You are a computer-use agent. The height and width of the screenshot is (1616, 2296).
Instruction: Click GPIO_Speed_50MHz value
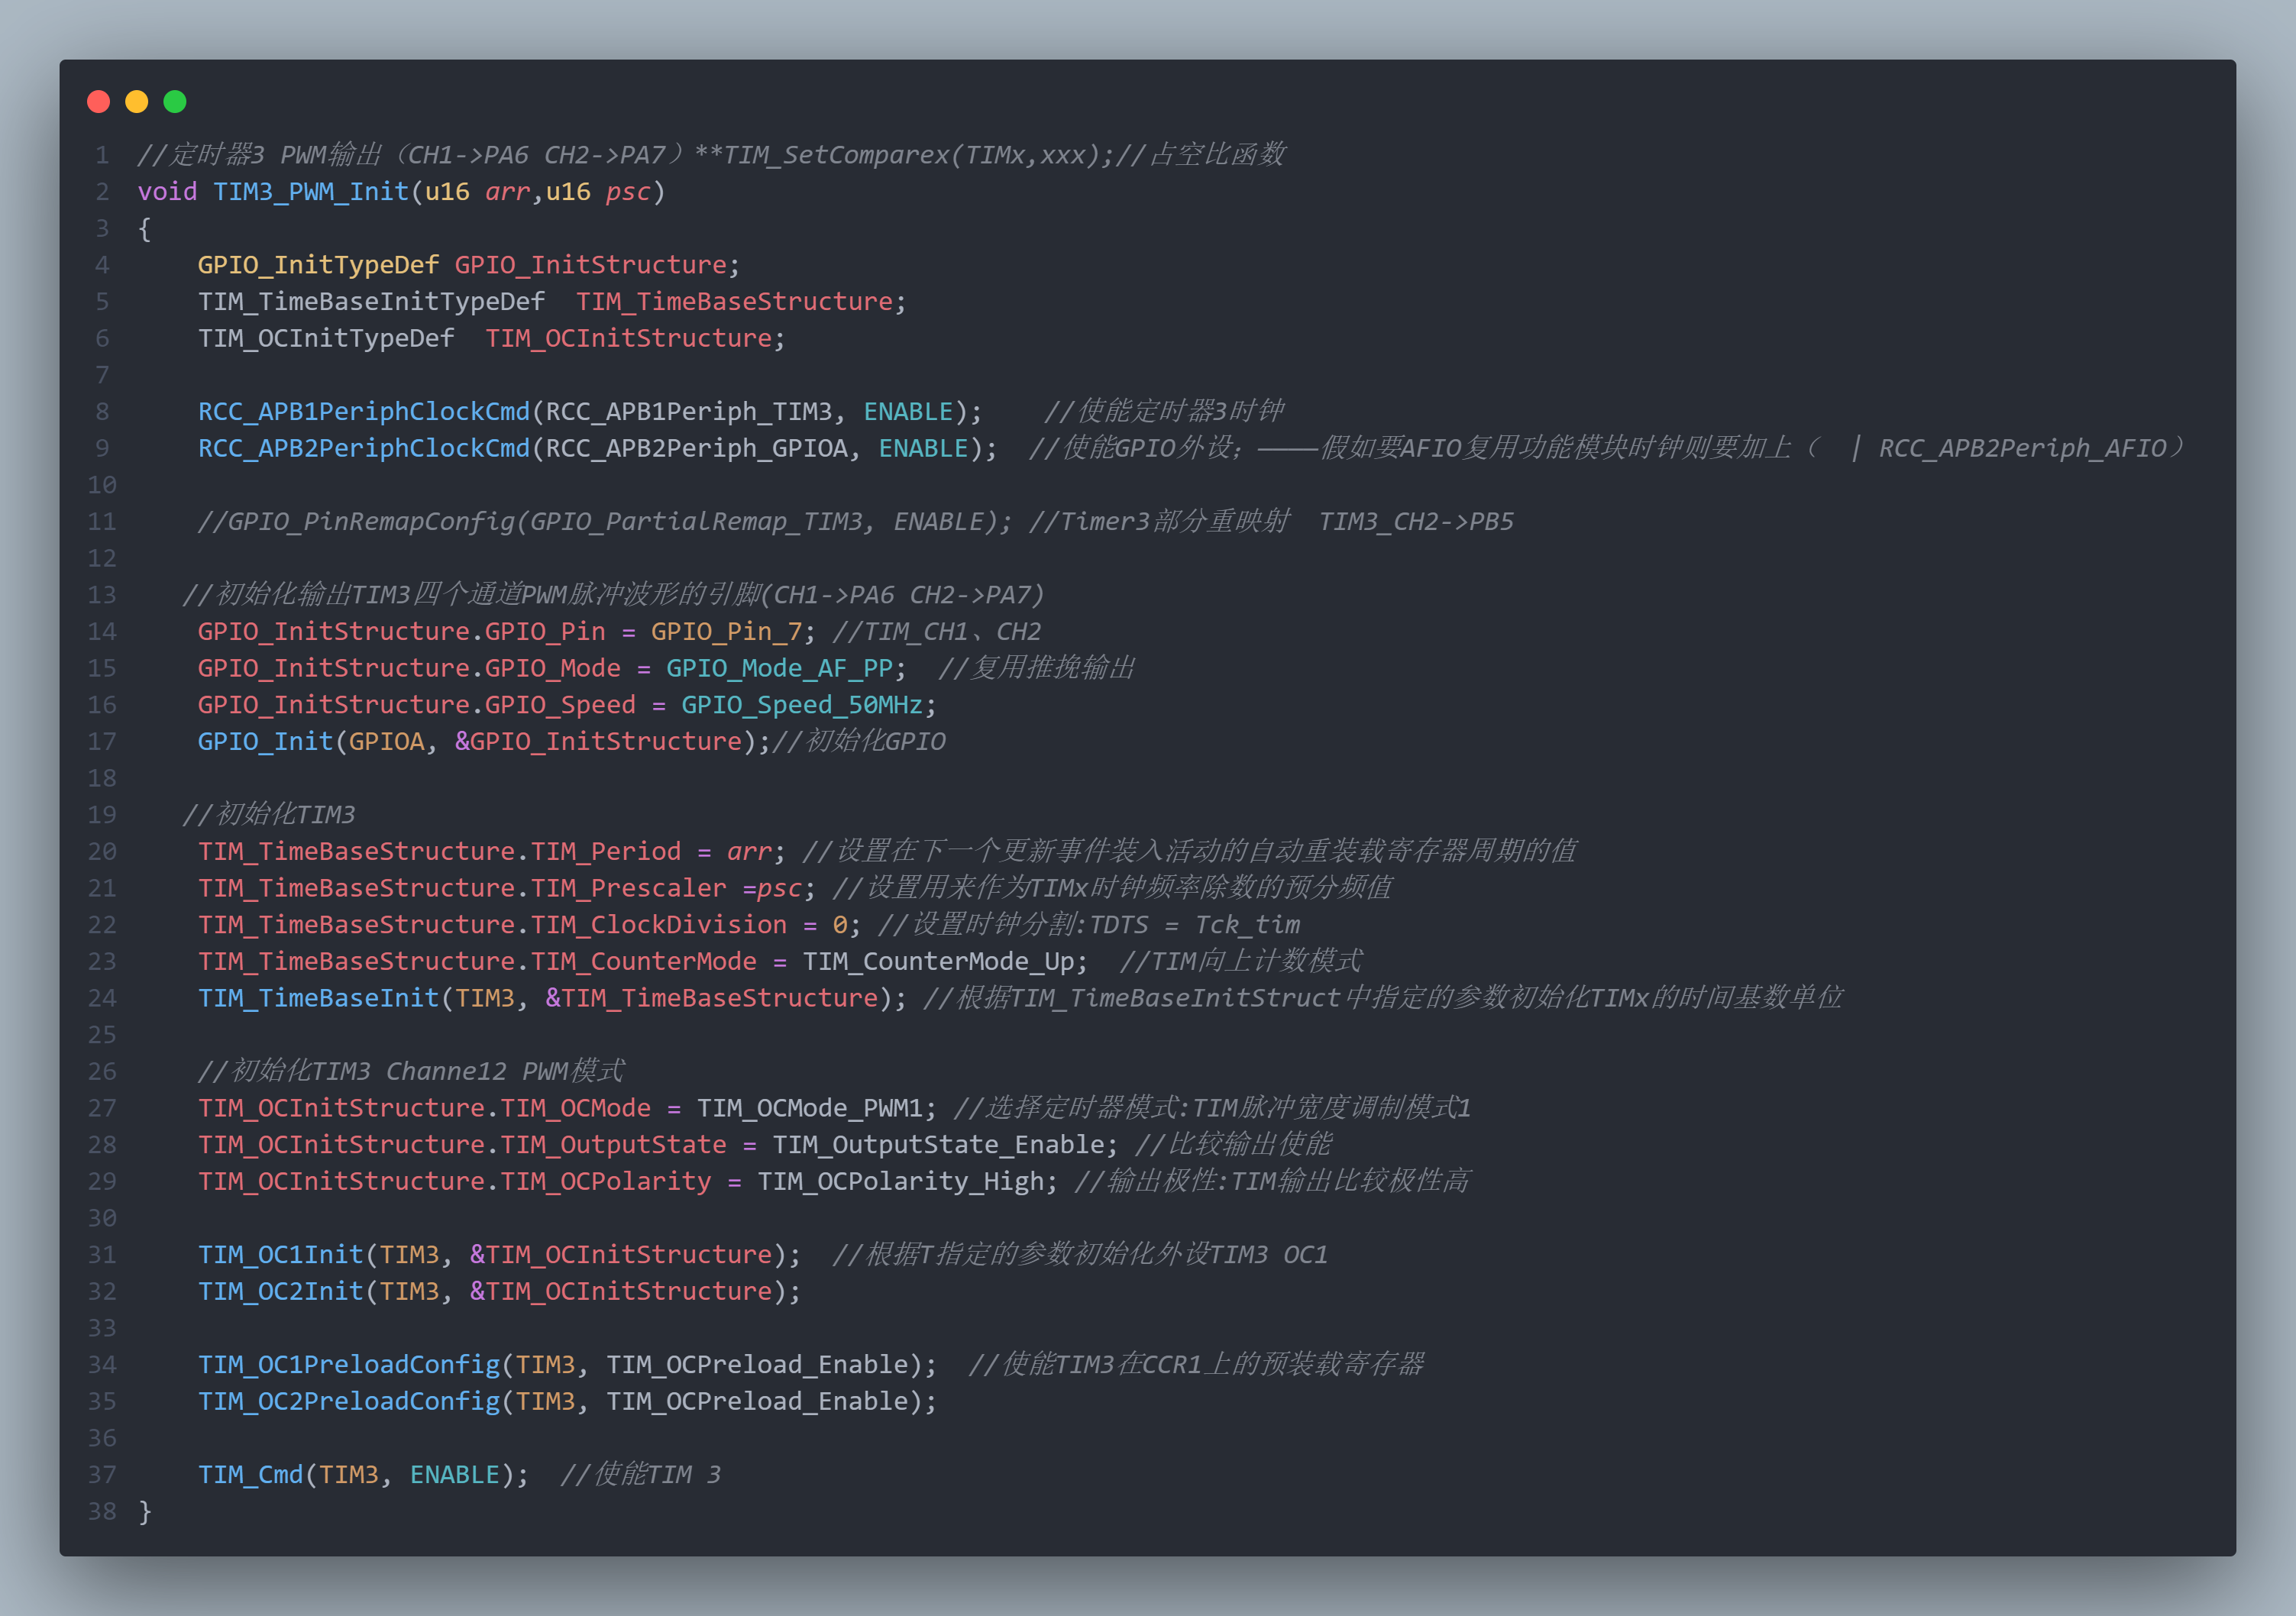[x=802, y=705]
